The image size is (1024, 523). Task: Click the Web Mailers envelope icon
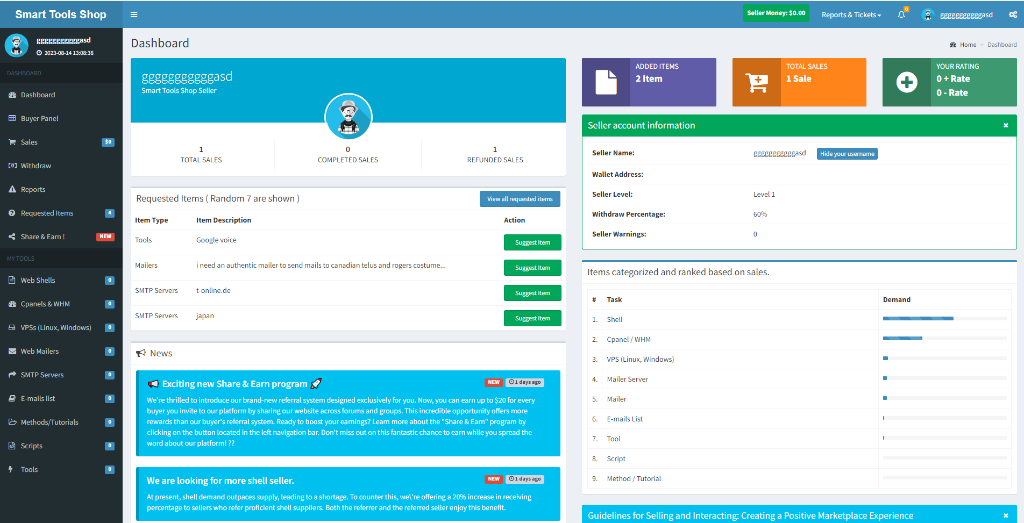point(12,351)
